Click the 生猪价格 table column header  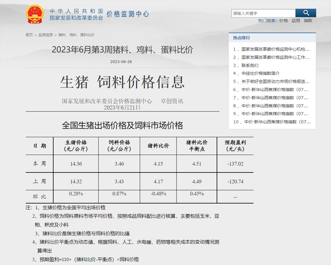click(x=76, y=146)
